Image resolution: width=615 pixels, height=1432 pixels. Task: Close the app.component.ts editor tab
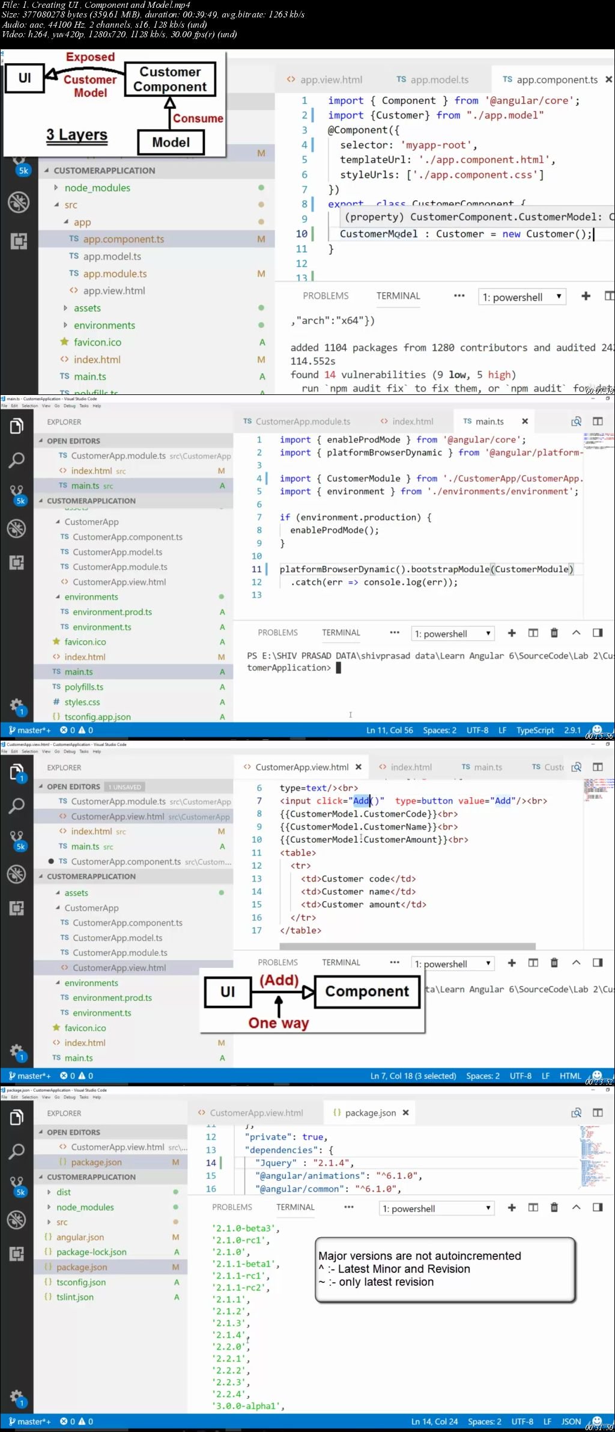[608, 79]
